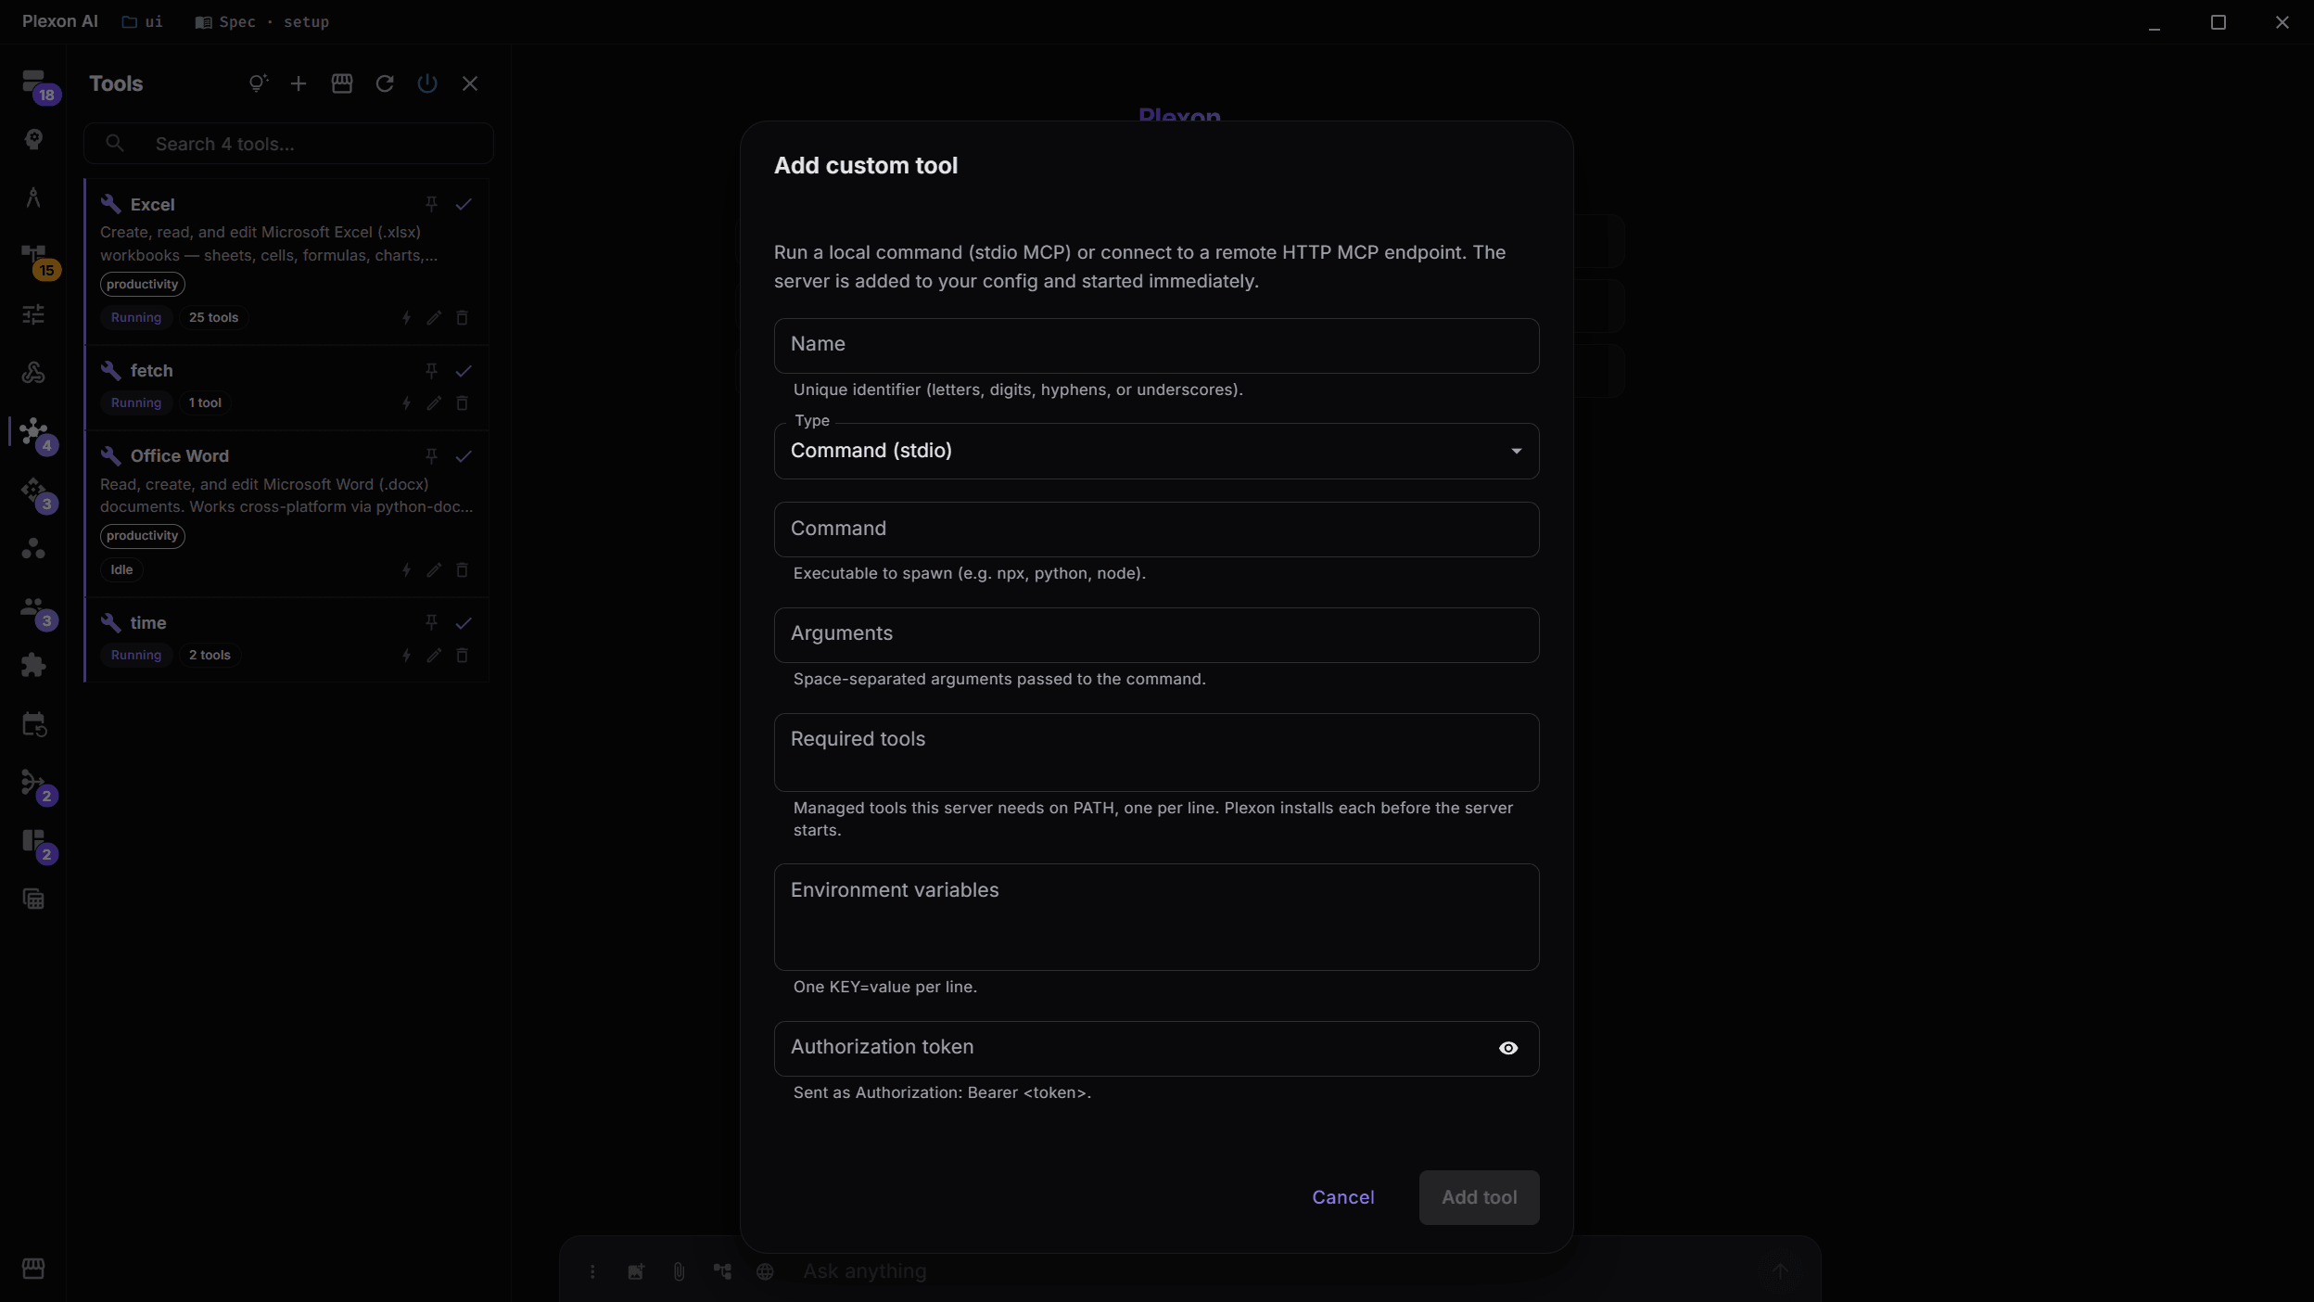Open the webhook icon in sidebar
The height and width of the screenshot is (1302, 2314).
[34, 373]
